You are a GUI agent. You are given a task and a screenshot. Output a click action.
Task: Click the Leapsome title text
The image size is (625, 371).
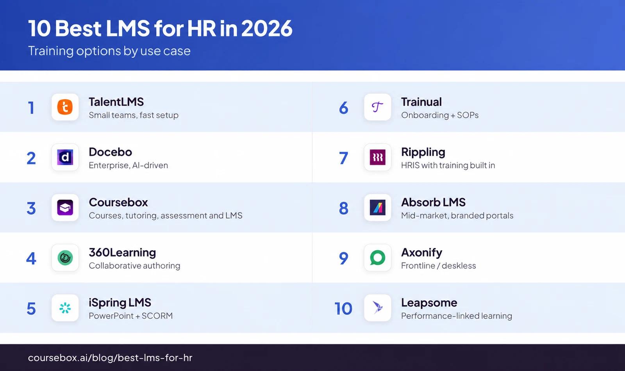(x=429, y=303)
